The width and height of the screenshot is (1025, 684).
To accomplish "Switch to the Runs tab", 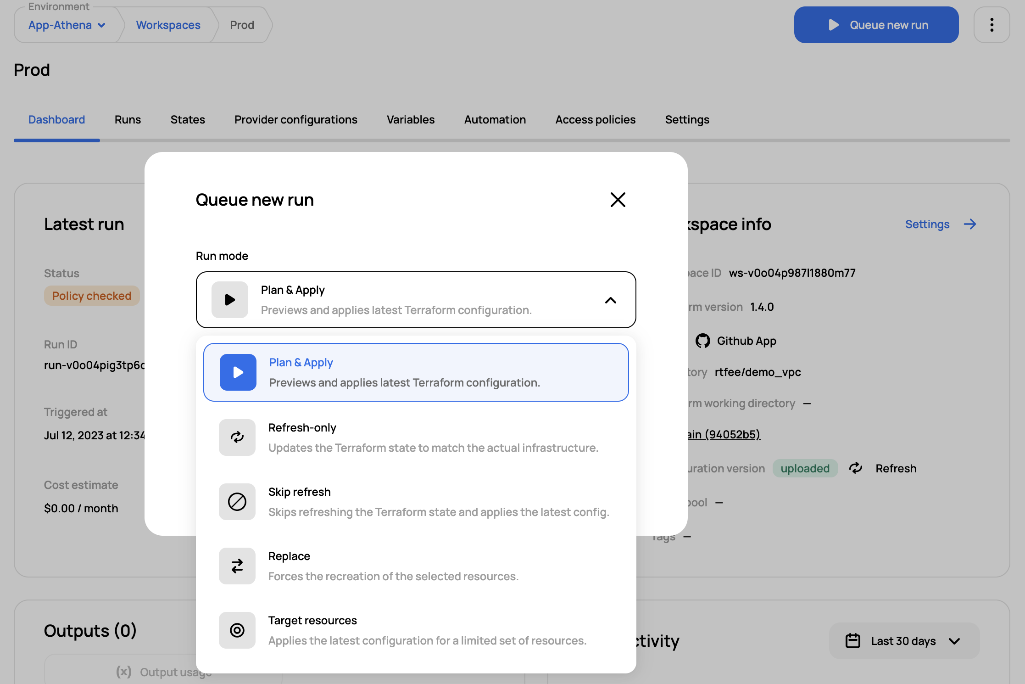I will point(128,119).
